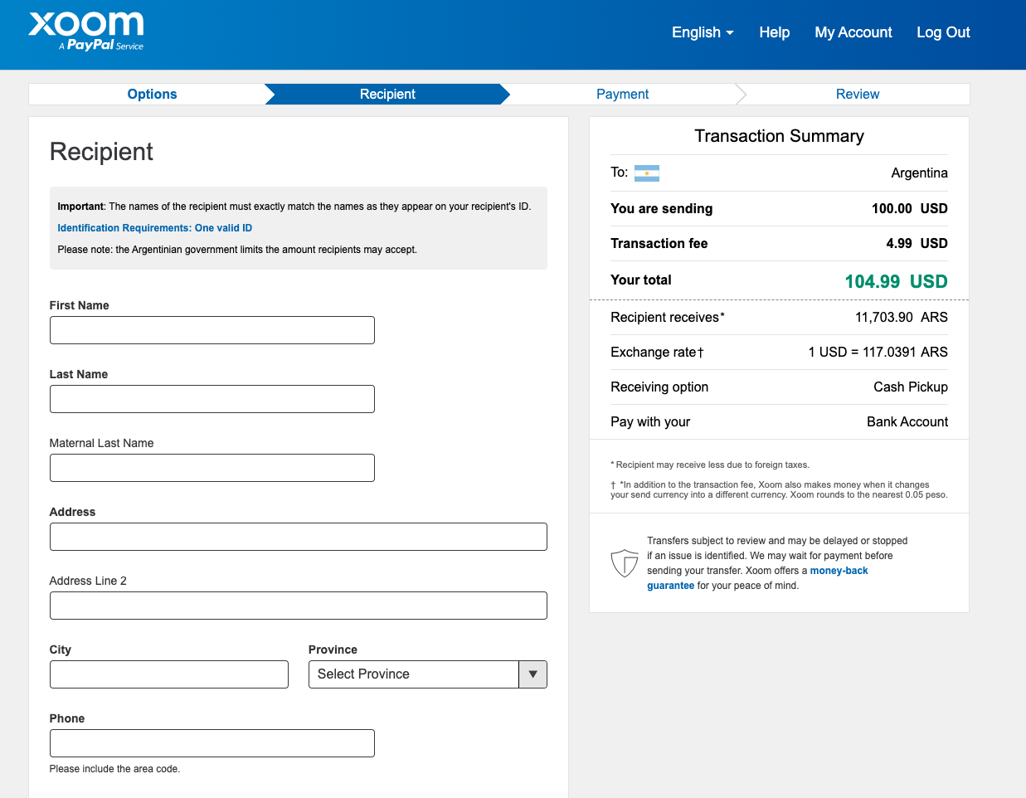Click the shield icon near the guarantee notice
1026x798 pixels.
tap(625, 562)
